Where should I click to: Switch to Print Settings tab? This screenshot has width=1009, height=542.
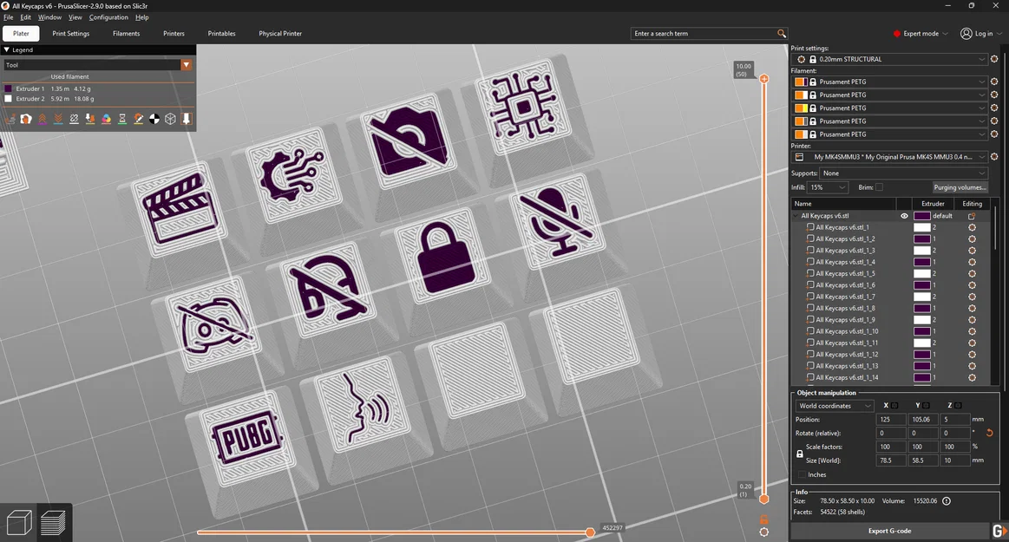[x=71, y=34]
